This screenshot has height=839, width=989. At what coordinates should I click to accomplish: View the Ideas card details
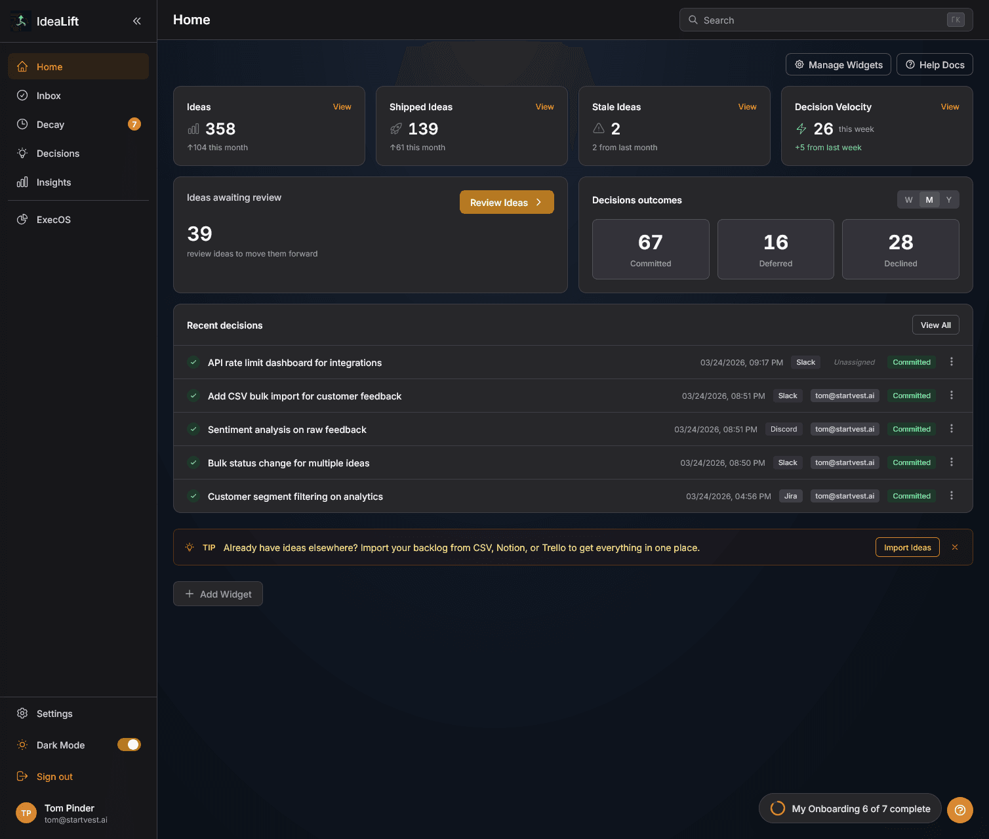point(342,106)
